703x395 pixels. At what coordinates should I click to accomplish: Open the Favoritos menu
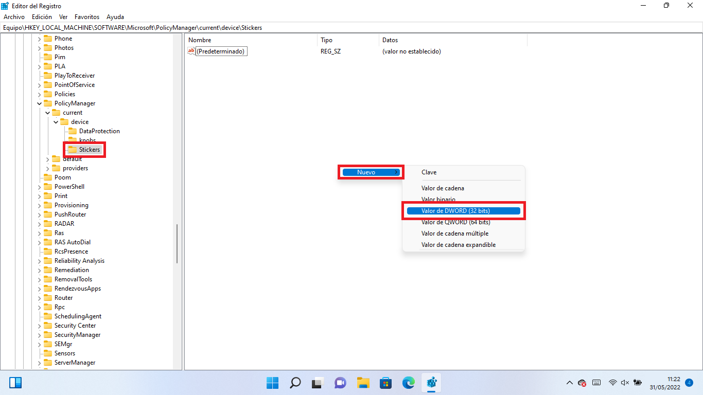click(86, 17)
